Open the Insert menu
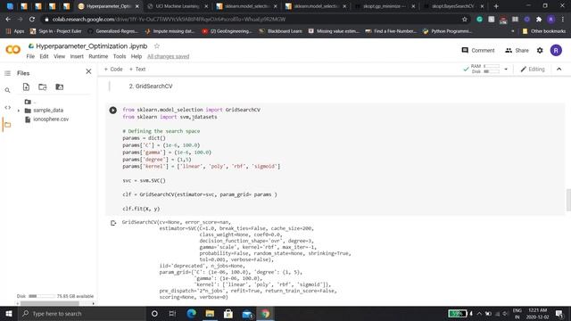571x321 pixels. click(x=77, y=56)
